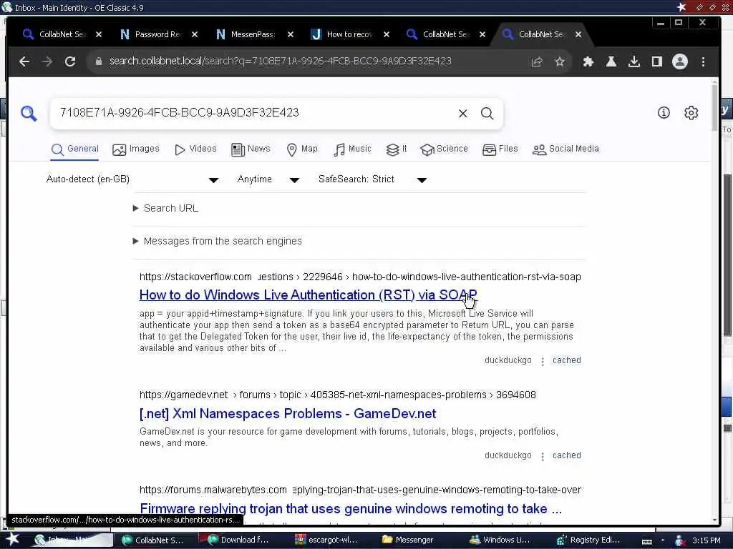Image resolution: width=733 pixels, height=549 pixels.
Task: Bookmark this page with the star icon
Action: [560, 61]
